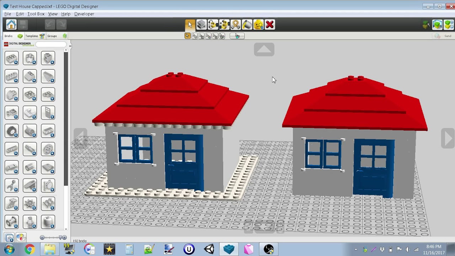Activate the Hinge tool
This screenshot has height=256, width=455.
213,25
